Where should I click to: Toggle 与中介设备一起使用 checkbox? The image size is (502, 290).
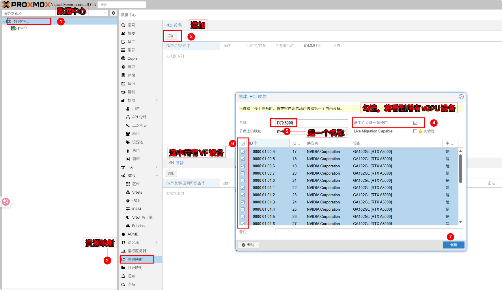tap(415, 123)
